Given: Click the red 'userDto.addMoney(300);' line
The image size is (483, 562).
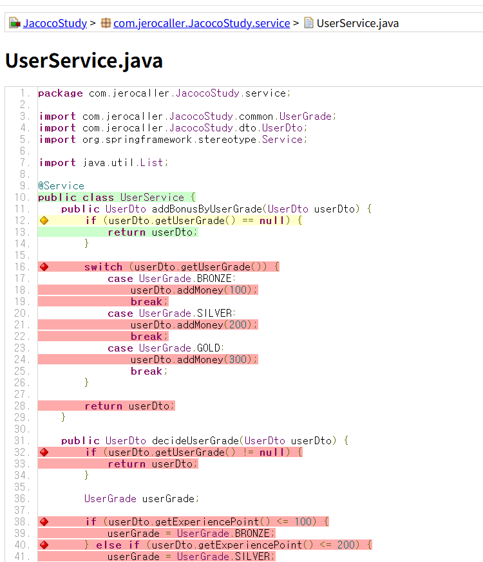Looking at the screenshot, I should click(193, 360).
